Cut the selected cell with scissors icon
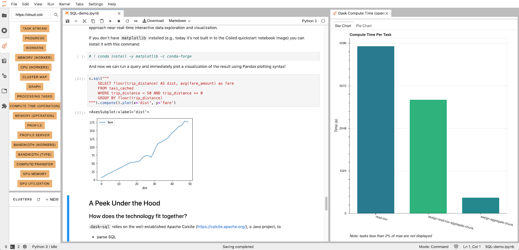519x250 pixels. [85, 21]
